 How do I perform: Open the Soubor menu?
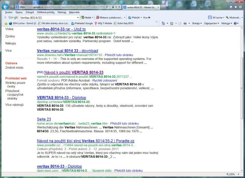[x=9, y=12]
